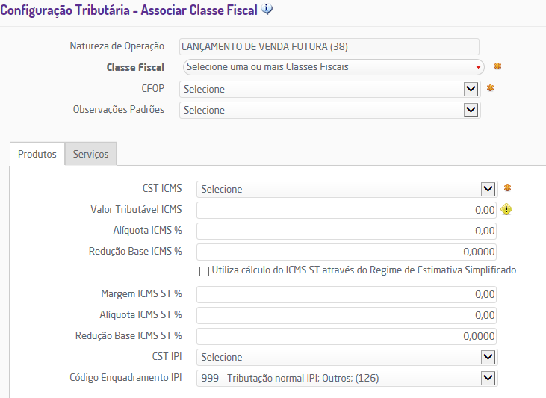
Task: Open the Classe Fiscal multi-select dropdown
Action: [x=333, y=67]
